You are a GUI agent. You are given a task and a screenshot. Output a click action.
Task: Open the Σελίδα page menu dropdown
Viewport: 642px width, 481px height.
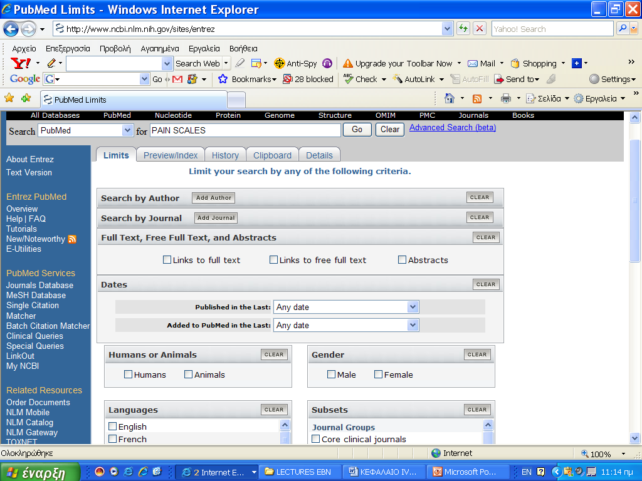click(567, 98)
